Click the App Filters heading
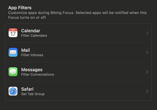The width and height of the screenshot is (157, 110). pos(20,8)
